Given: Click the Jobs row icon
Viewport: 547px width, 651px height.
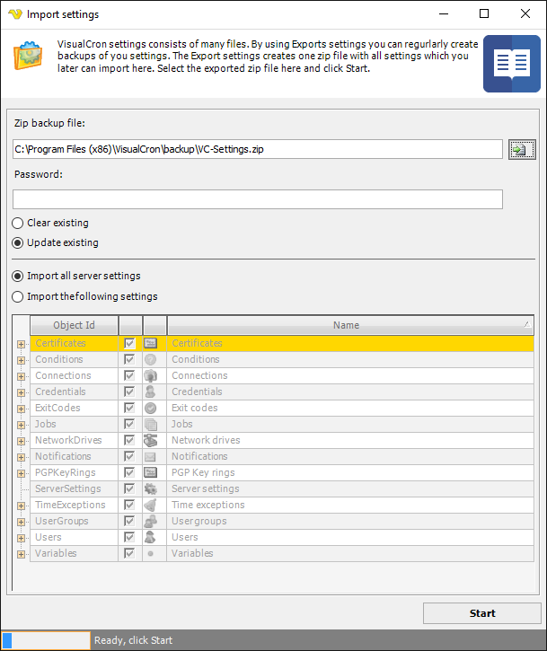Looking at the screenshot, I should coord(150,425).
